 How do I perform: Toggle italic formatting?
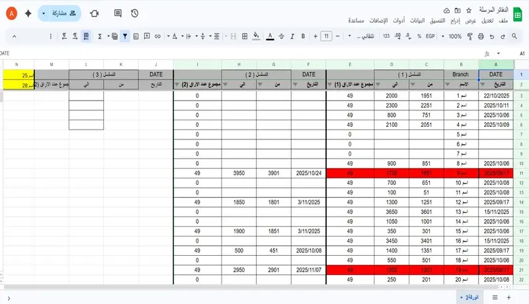coord(292,36)
